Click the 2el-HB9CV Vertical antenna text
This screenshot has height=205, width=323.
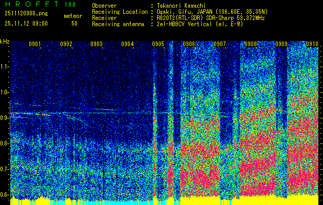pos(200,24)
